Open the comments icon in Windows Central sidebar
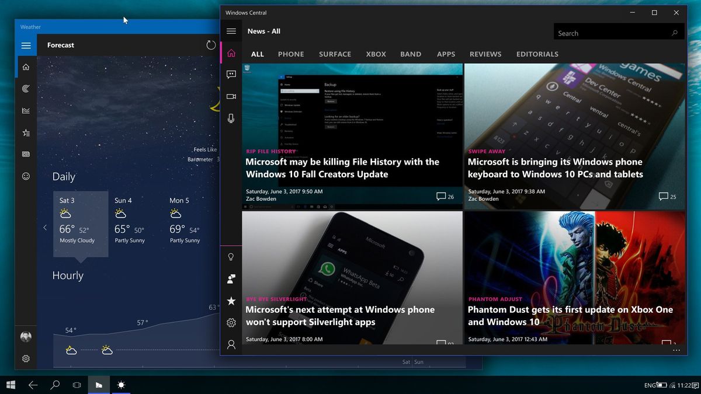The height and width of the screenshot is (394, 701). coord(231,74)
